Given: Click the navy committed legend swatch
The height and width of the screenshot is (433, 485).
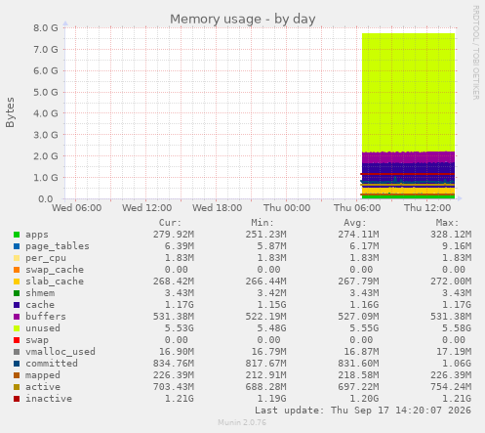Looking at the screenshot, I should pos(17,364).
